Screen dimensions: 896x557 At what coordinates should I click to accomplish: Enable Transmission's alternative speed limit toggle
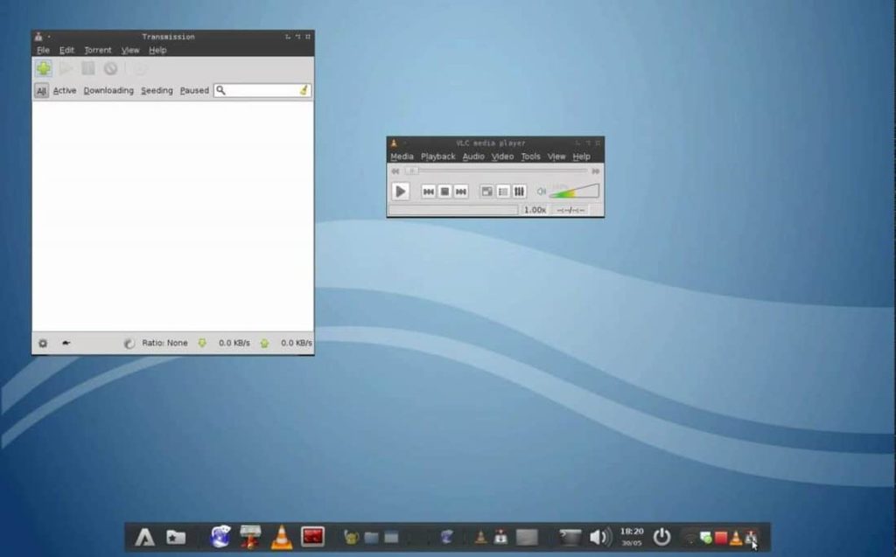[65, 343]
